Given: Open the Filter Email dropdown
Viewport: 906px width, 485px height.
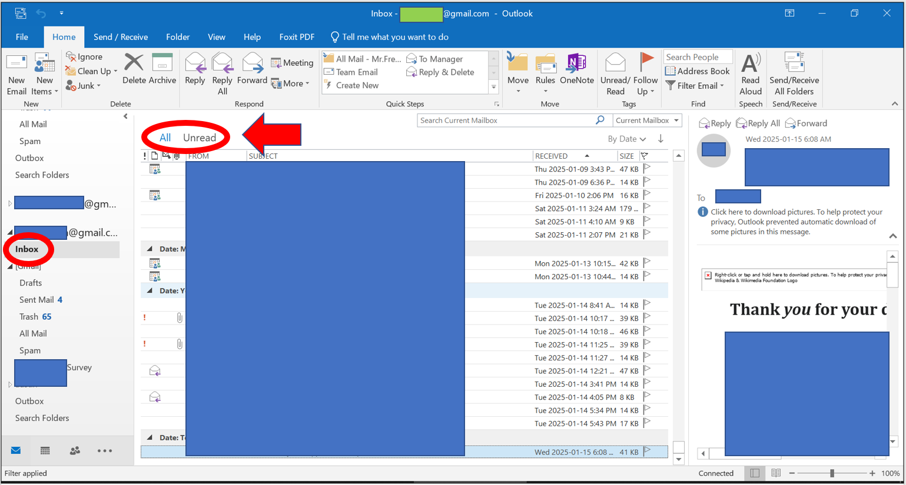Looking at the screenshot, I should (x=695, y=86).
